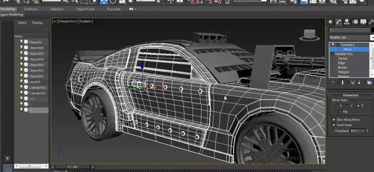Open the Modify command panel tab

coord(339,21)
